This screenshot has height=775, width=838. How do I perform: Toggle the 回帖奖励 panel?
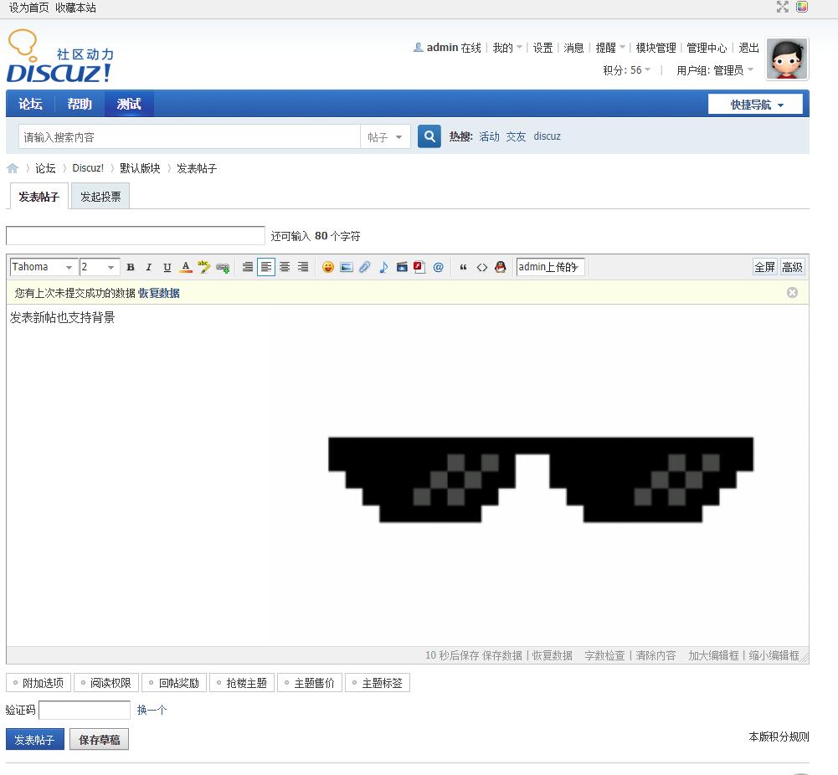pos(174,683)
